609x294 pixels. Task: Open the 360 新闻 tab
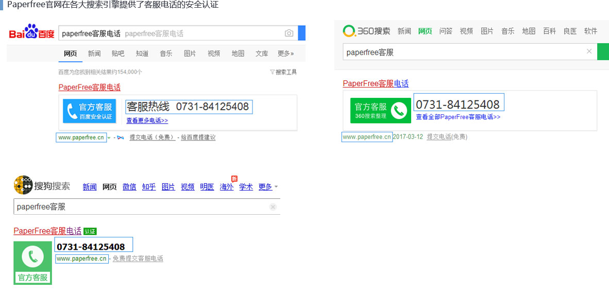click(x=404, y=31)
